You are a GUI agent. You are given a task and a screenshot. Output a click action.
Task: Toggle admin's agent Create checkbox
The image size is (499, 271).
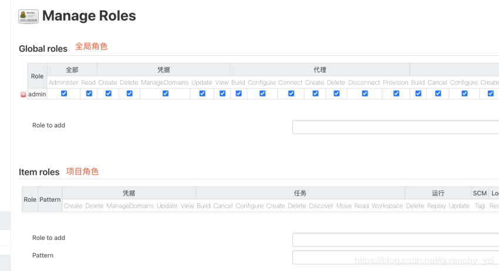pos(315,93)
